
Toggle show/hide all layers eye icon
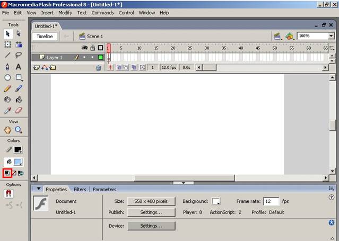pyautogui.click(x=84, y=48)
